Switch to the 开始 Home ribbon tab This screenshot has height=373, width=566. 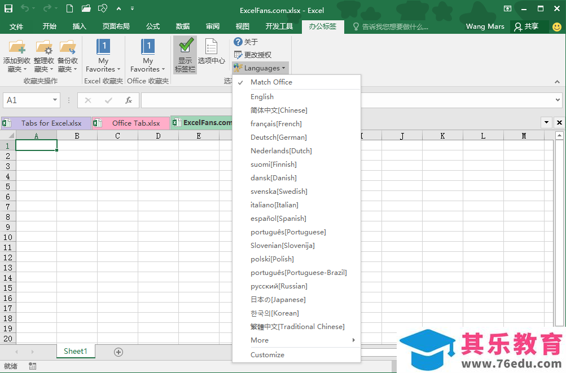[x=50, y=26]
